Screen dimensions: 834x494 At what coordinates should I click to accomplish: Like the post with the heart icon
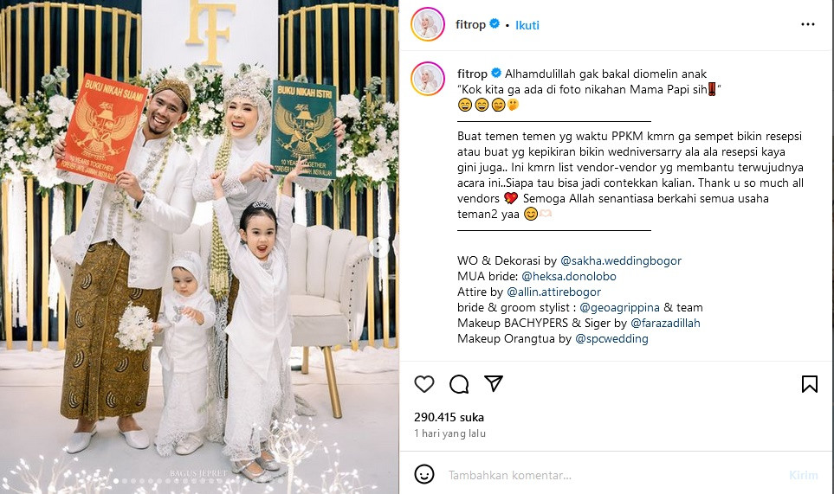pos(423,384)
